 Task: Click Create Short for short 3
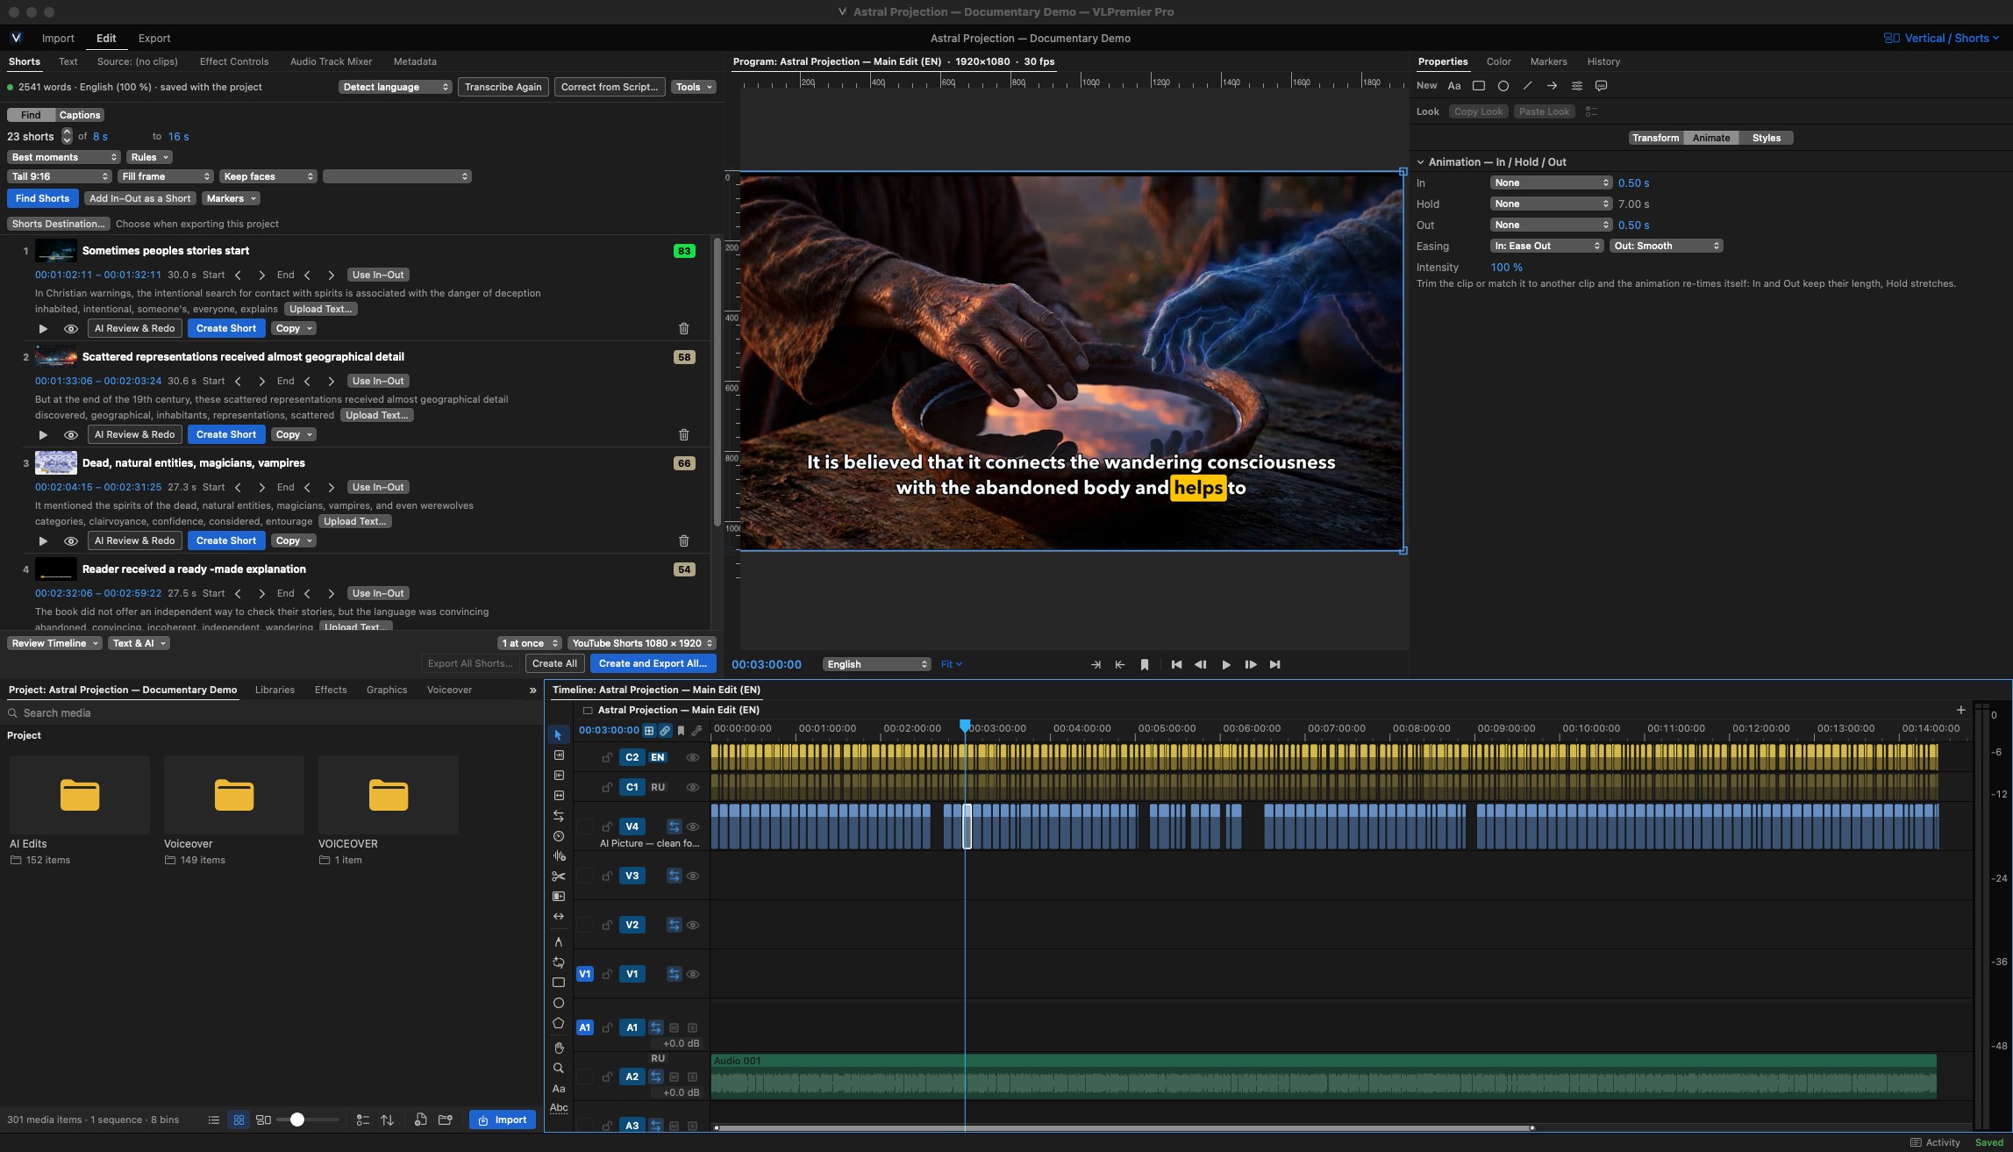click(x=226, y=540)
